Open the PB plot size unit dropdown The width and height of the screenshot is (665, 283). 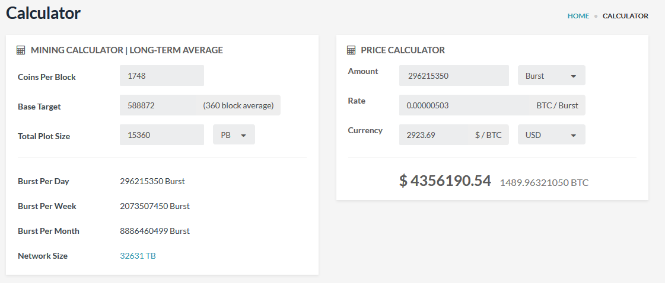pos(234,134)
